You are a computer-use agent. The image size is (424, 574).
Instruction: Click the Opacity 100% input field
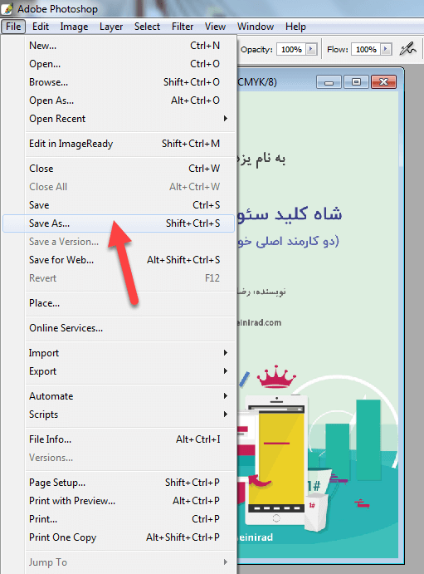click(x=291, y=49)
